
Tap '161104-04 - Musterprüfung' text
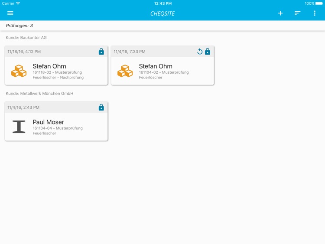(x=58, y=128)
